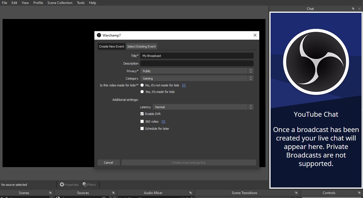Viewport: 363px width, 198px height.
Task: Open the Category dropdown set to Gaming
Action: 197,78
